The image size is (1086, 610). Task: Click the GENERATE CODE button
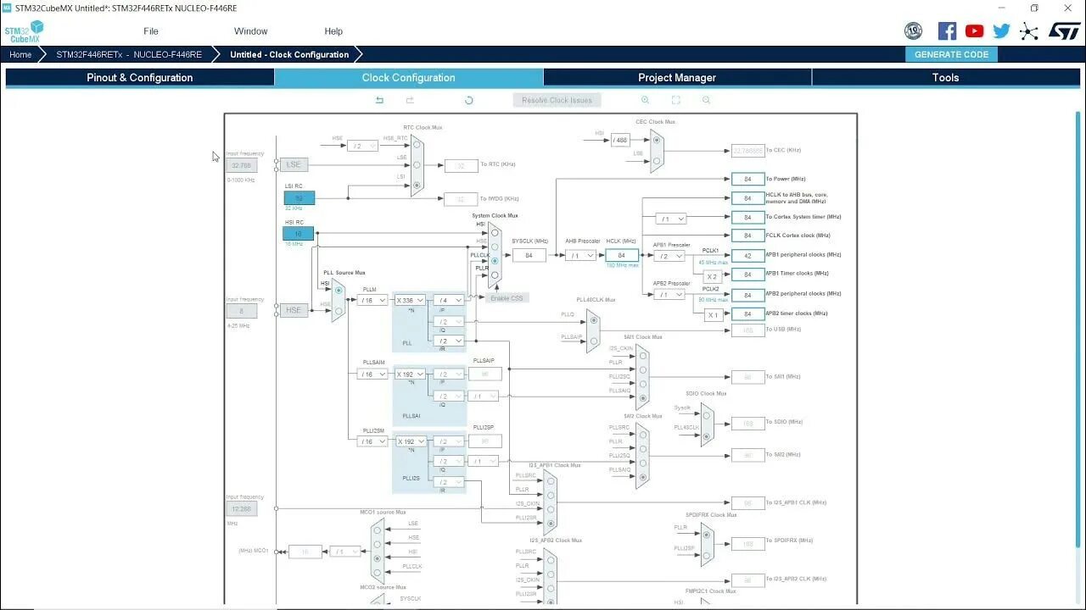click(952, 54)
